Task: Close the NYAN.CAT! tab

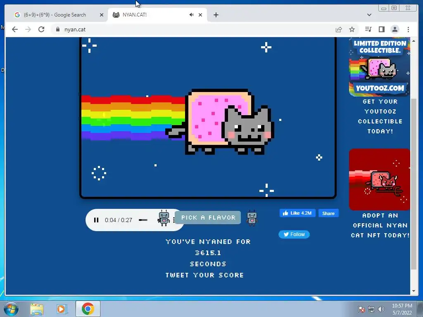Action: 200,15
